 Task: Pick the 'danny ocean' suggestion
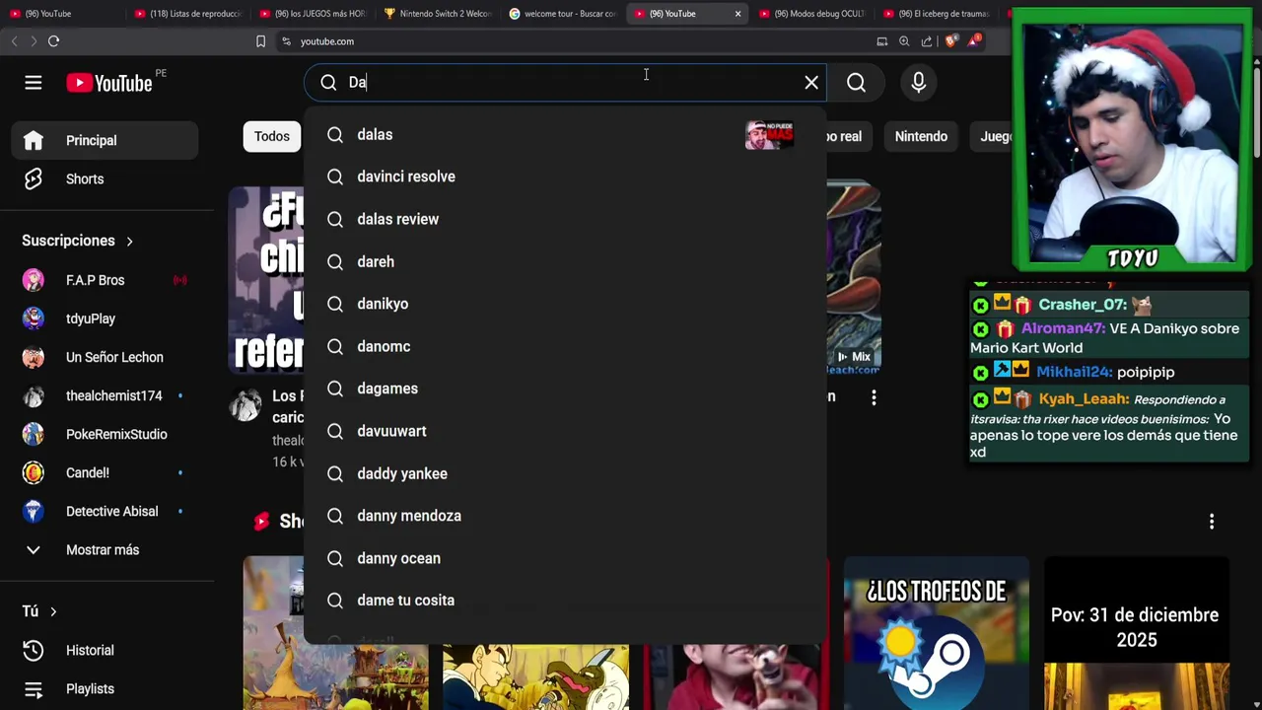(565, 558)
